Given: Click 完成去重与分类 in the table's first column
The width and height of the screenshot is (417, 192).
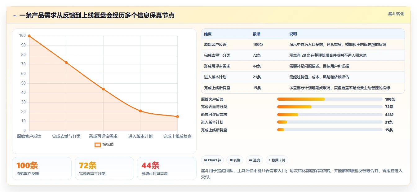Looking at the screenshot, I should point(217,55).
